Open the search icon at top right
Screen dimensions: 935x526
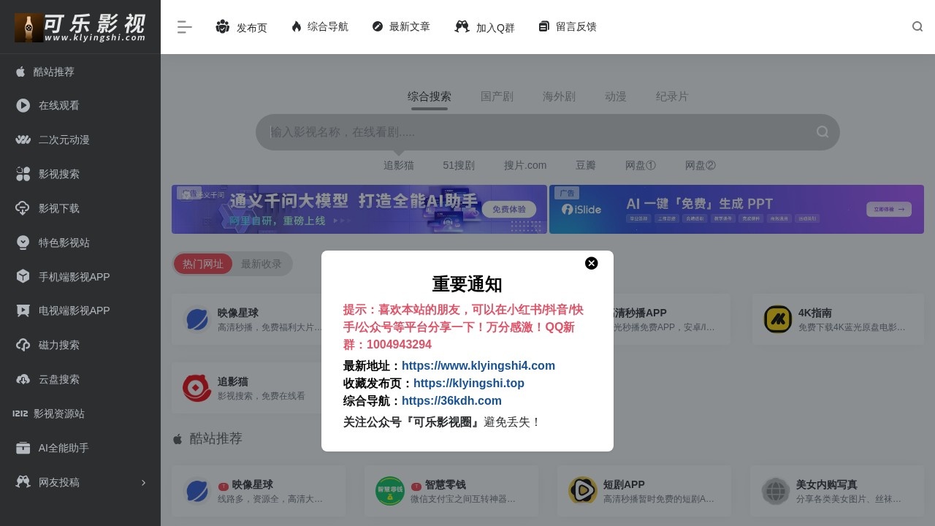click(917, 26)
